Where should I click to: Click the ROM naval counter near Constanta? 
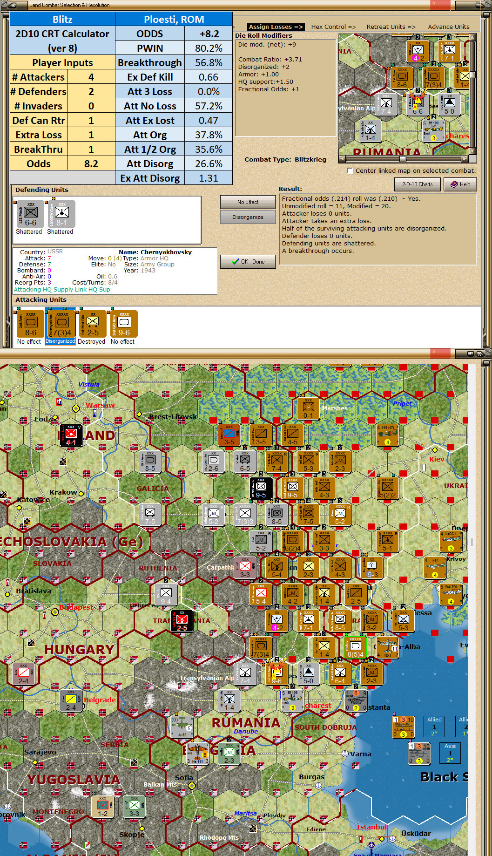point(356,700)
